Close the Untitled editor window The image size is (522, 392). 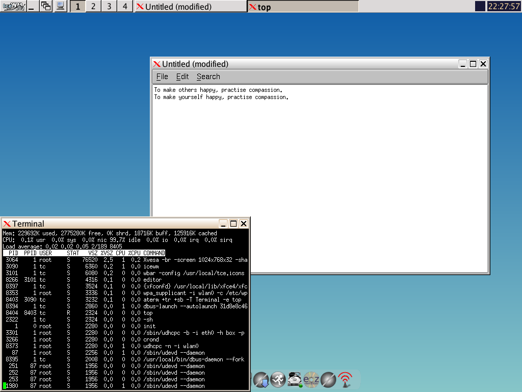pyautogui.click(x=483, y=64)
